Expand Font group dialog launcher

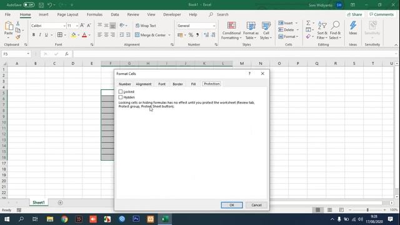tap(92, 44)
